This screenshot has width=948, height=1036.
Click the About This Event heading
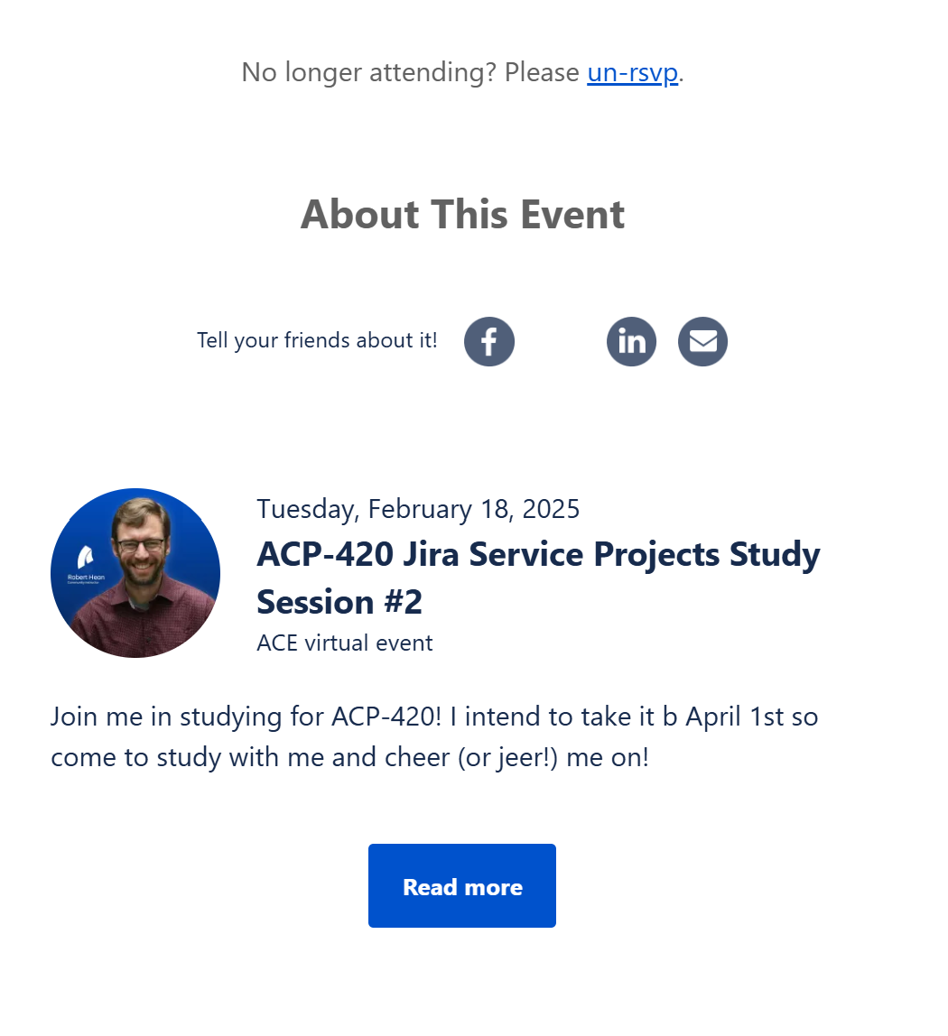(462, 214)
